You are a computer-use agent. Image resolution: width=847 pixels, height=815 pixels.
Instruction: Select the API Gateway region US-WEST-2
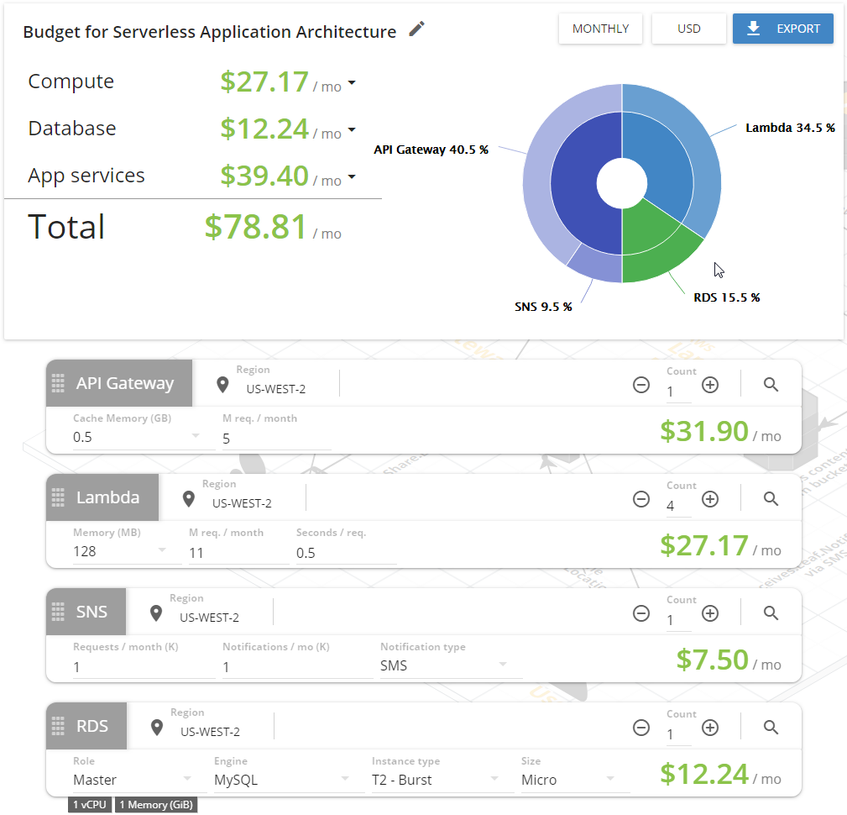[276, 389]
